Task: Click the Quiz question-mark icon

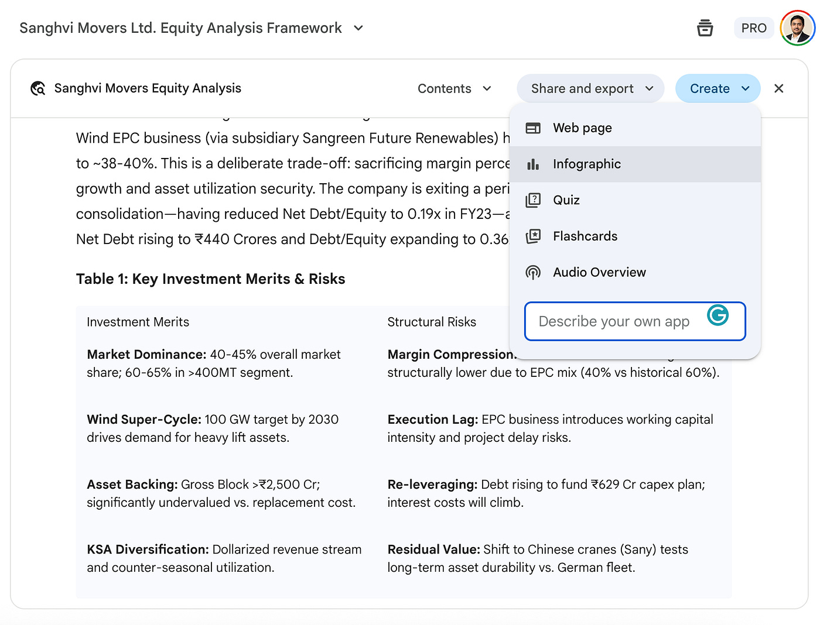Action: point(533,200)
